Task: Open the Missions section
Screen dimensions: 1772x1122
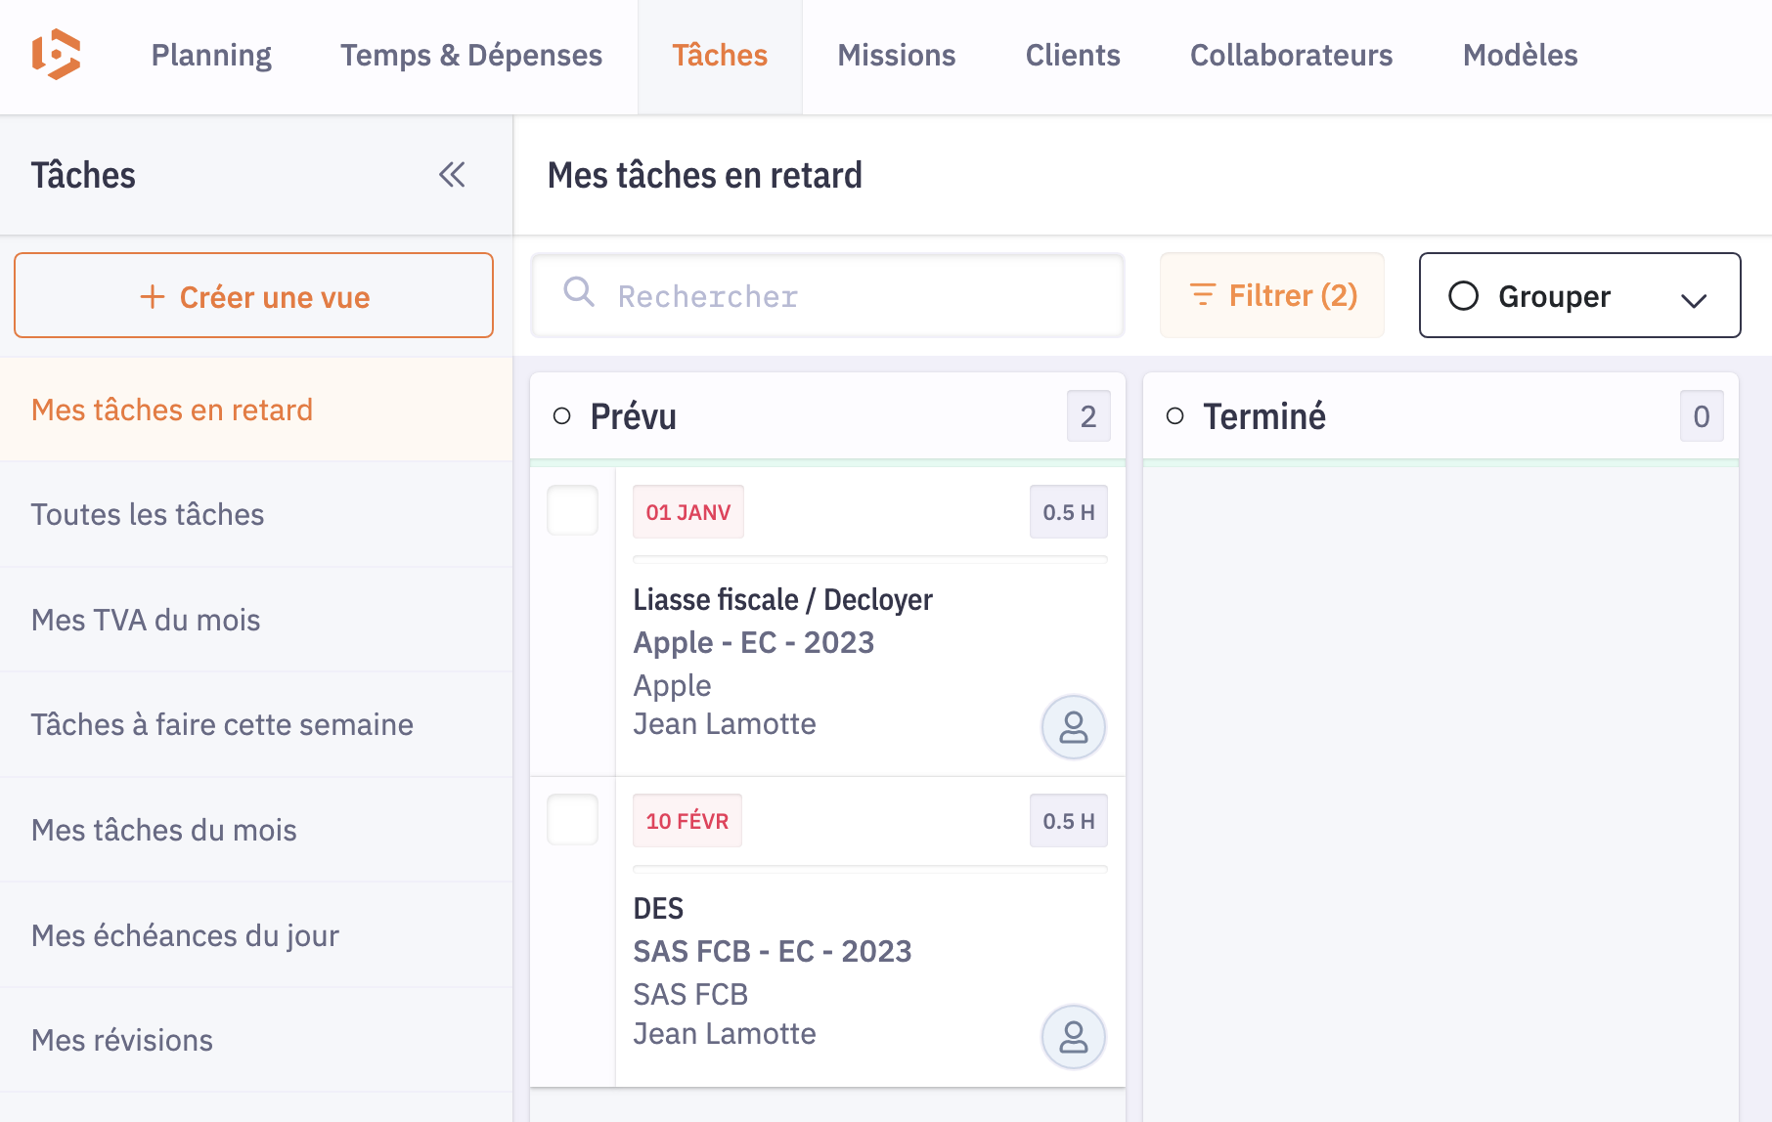Action: (896, 56)
